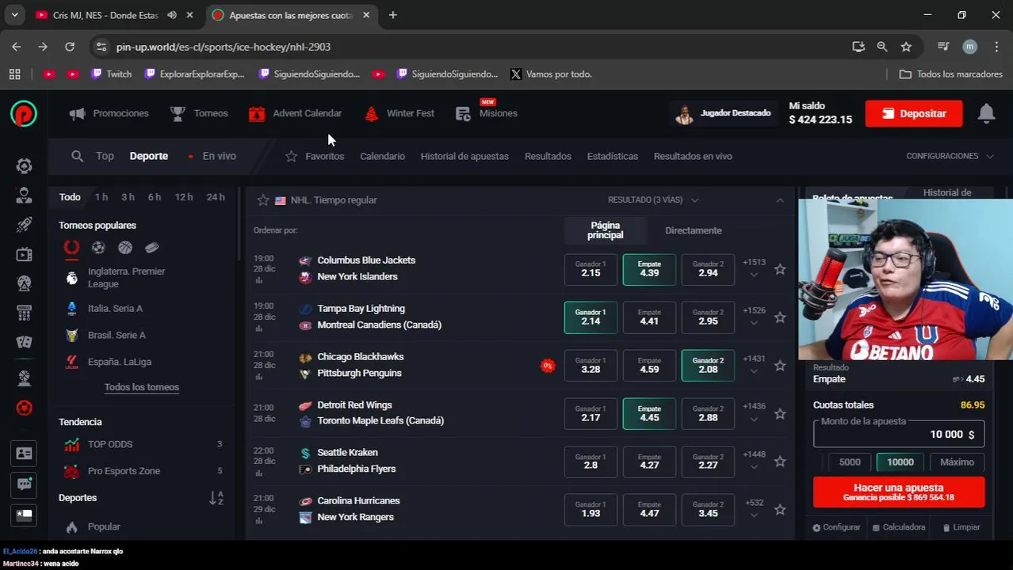This screenshot has height=570, width=1013.
Task: Star the Columbus Blue Jackets match
Action: (780, 269)
